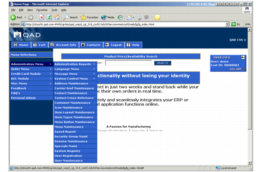Go to browser home with house icon
This screenshot has width=261, height=172.
(x=57, y=17)
